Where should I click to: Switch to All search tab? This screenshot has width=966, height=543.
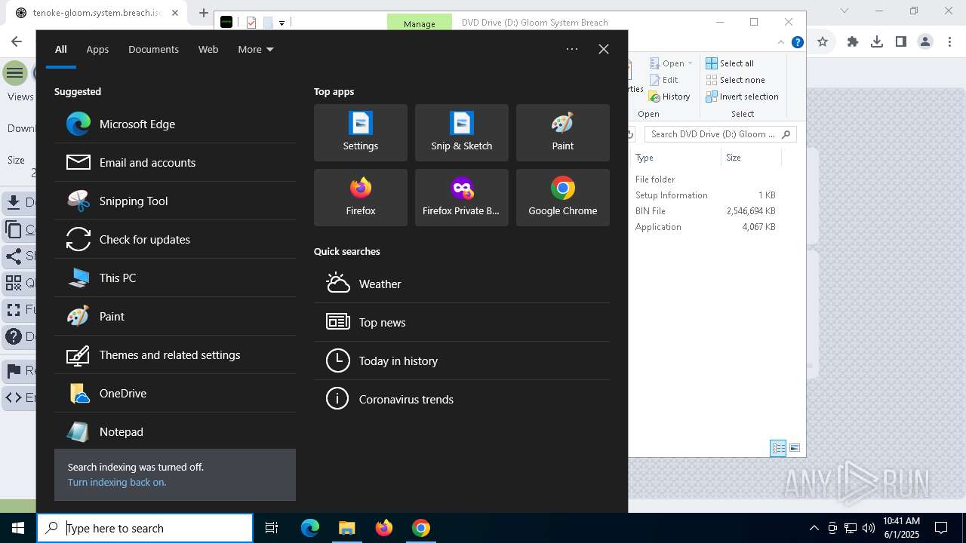click(x=61, y=49)
